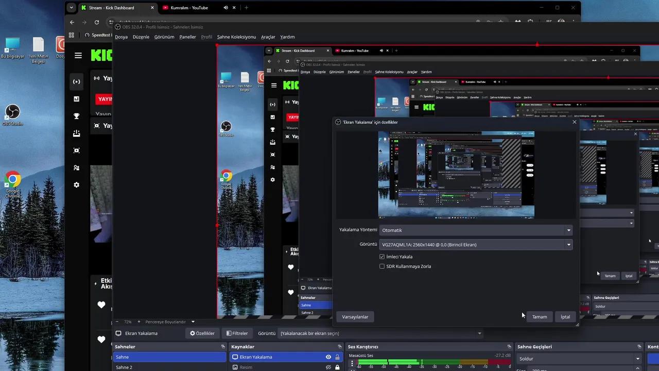Open the Görünüm menu in top OBS menu bar
The height and width of the screenshot is (371, 659).
point(164,37)
